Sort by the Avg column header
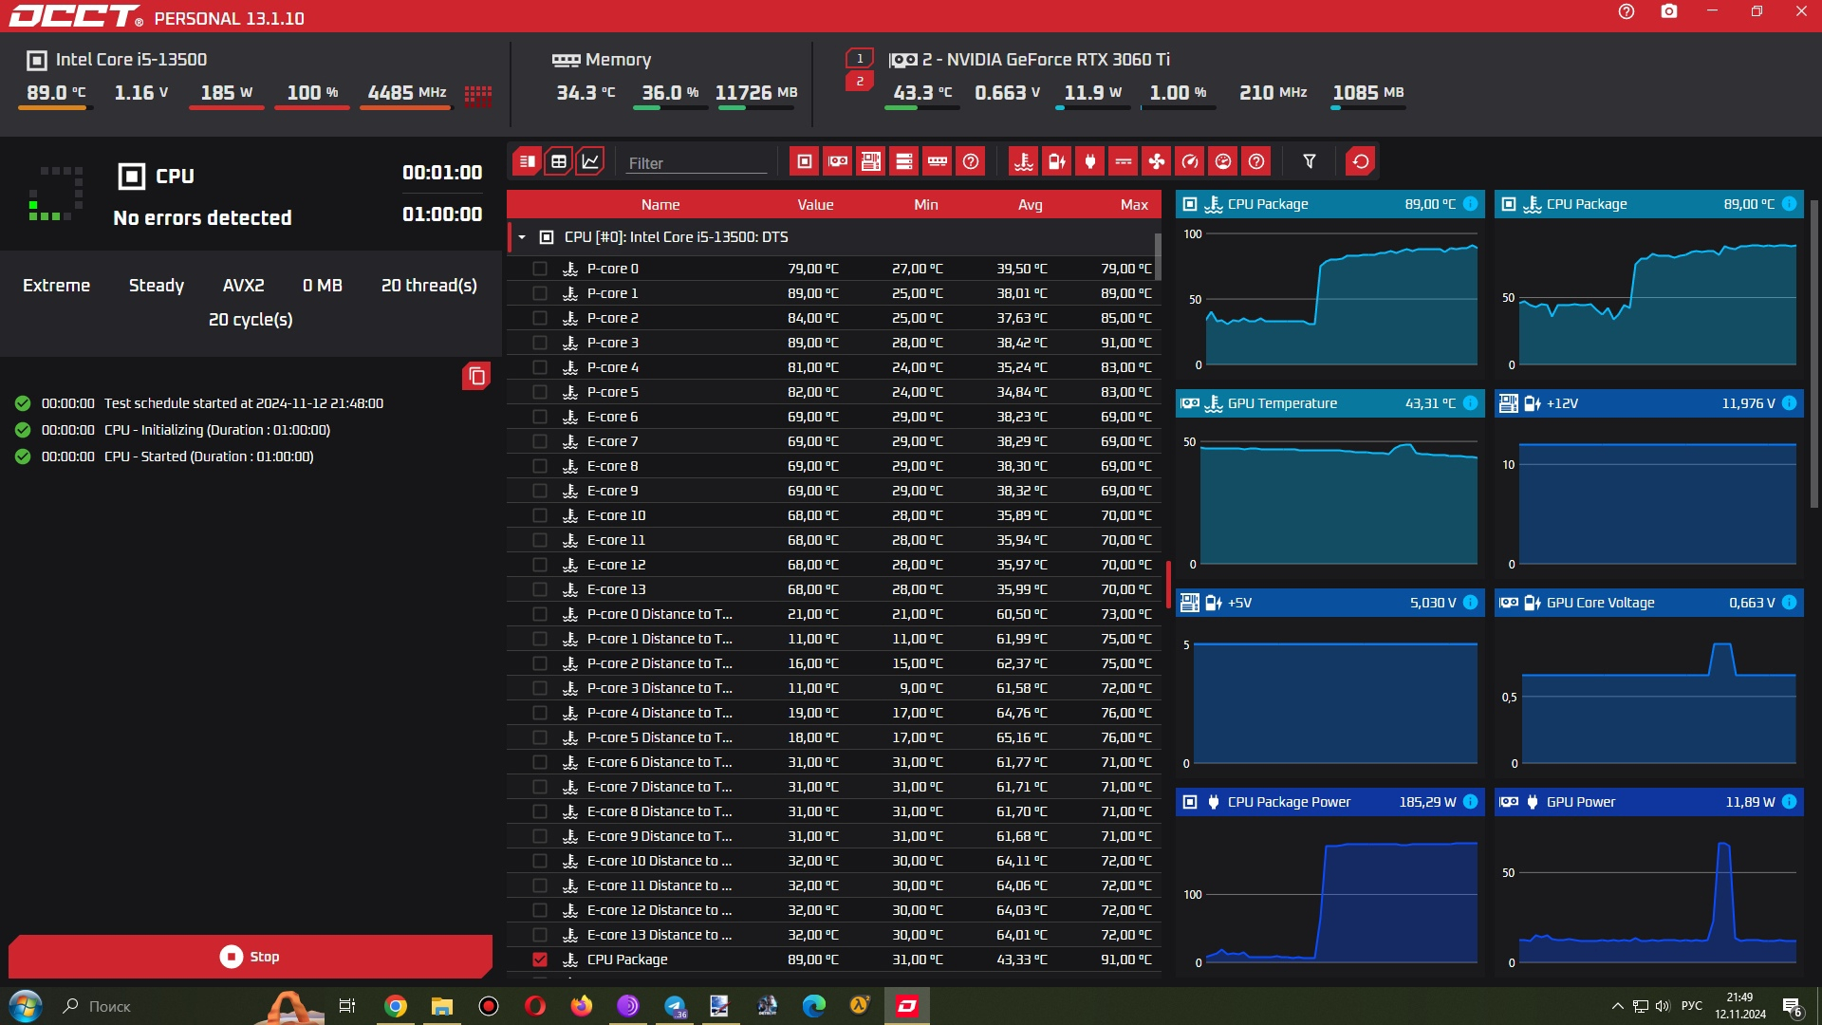This screenshot has height=1025, width=1822. 1030,205
